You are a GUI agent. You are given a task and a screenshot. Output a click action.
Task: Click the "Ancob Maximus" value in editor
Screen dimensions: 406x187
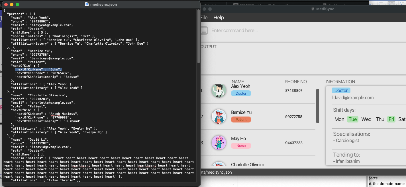64,114
